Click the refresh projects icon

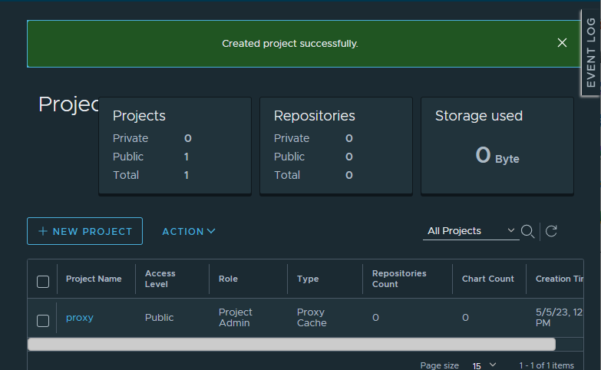[550, 231]
